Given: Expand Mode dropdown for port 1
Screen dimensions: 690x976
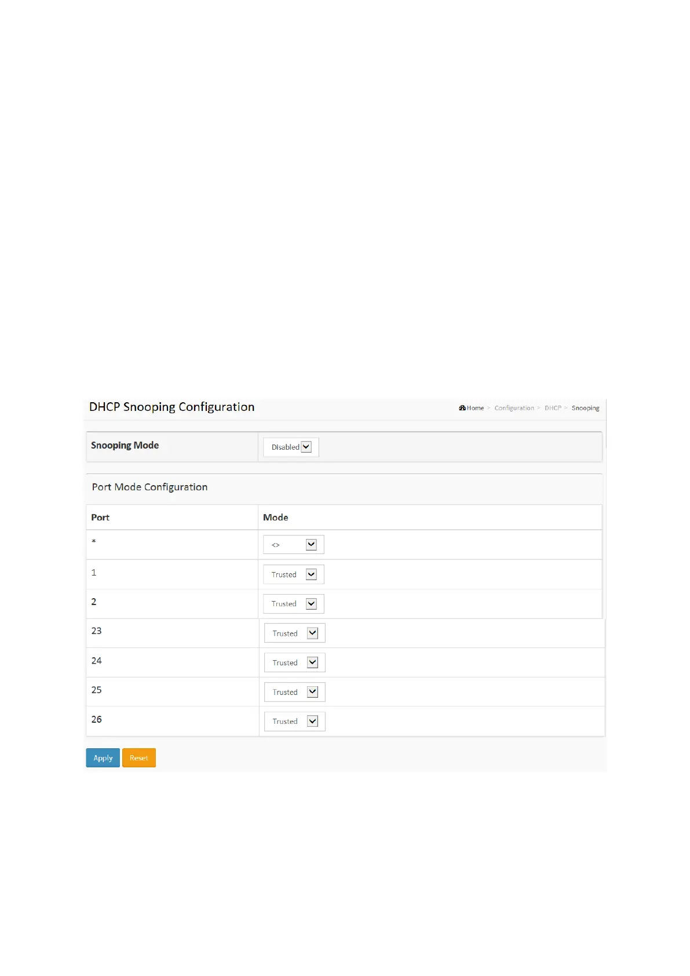Looking at the screenshot, I should tap(293, 574).
